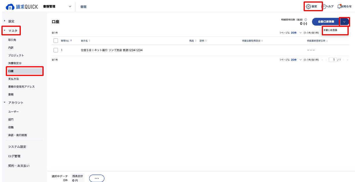Select 口座 in the sidebar
The width and height of the screenshot is (355, 182).
coord(25,71)
